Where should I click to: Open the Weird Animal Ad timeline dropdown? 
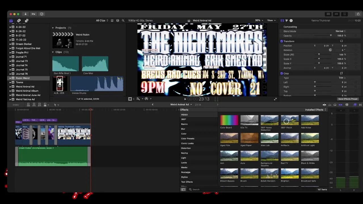(181, 105)
